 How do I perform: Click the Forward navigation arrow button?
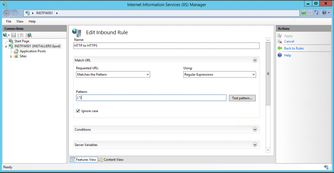coord(15,13)
